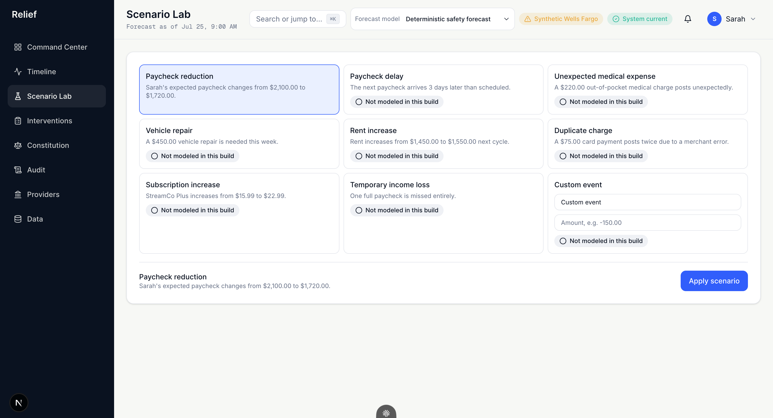Click the Timeline pulse icon

[x=18, y=72]
